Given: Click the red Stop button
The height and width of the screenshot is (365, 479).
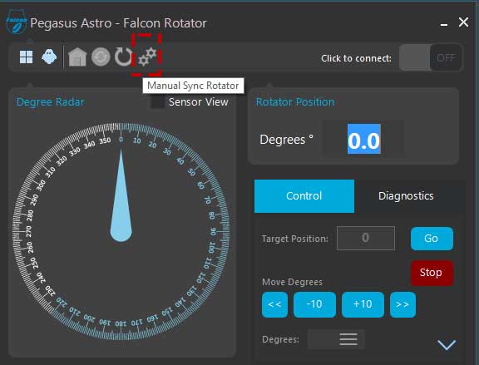Looking at the screenshot, I should tap(432, 273).
